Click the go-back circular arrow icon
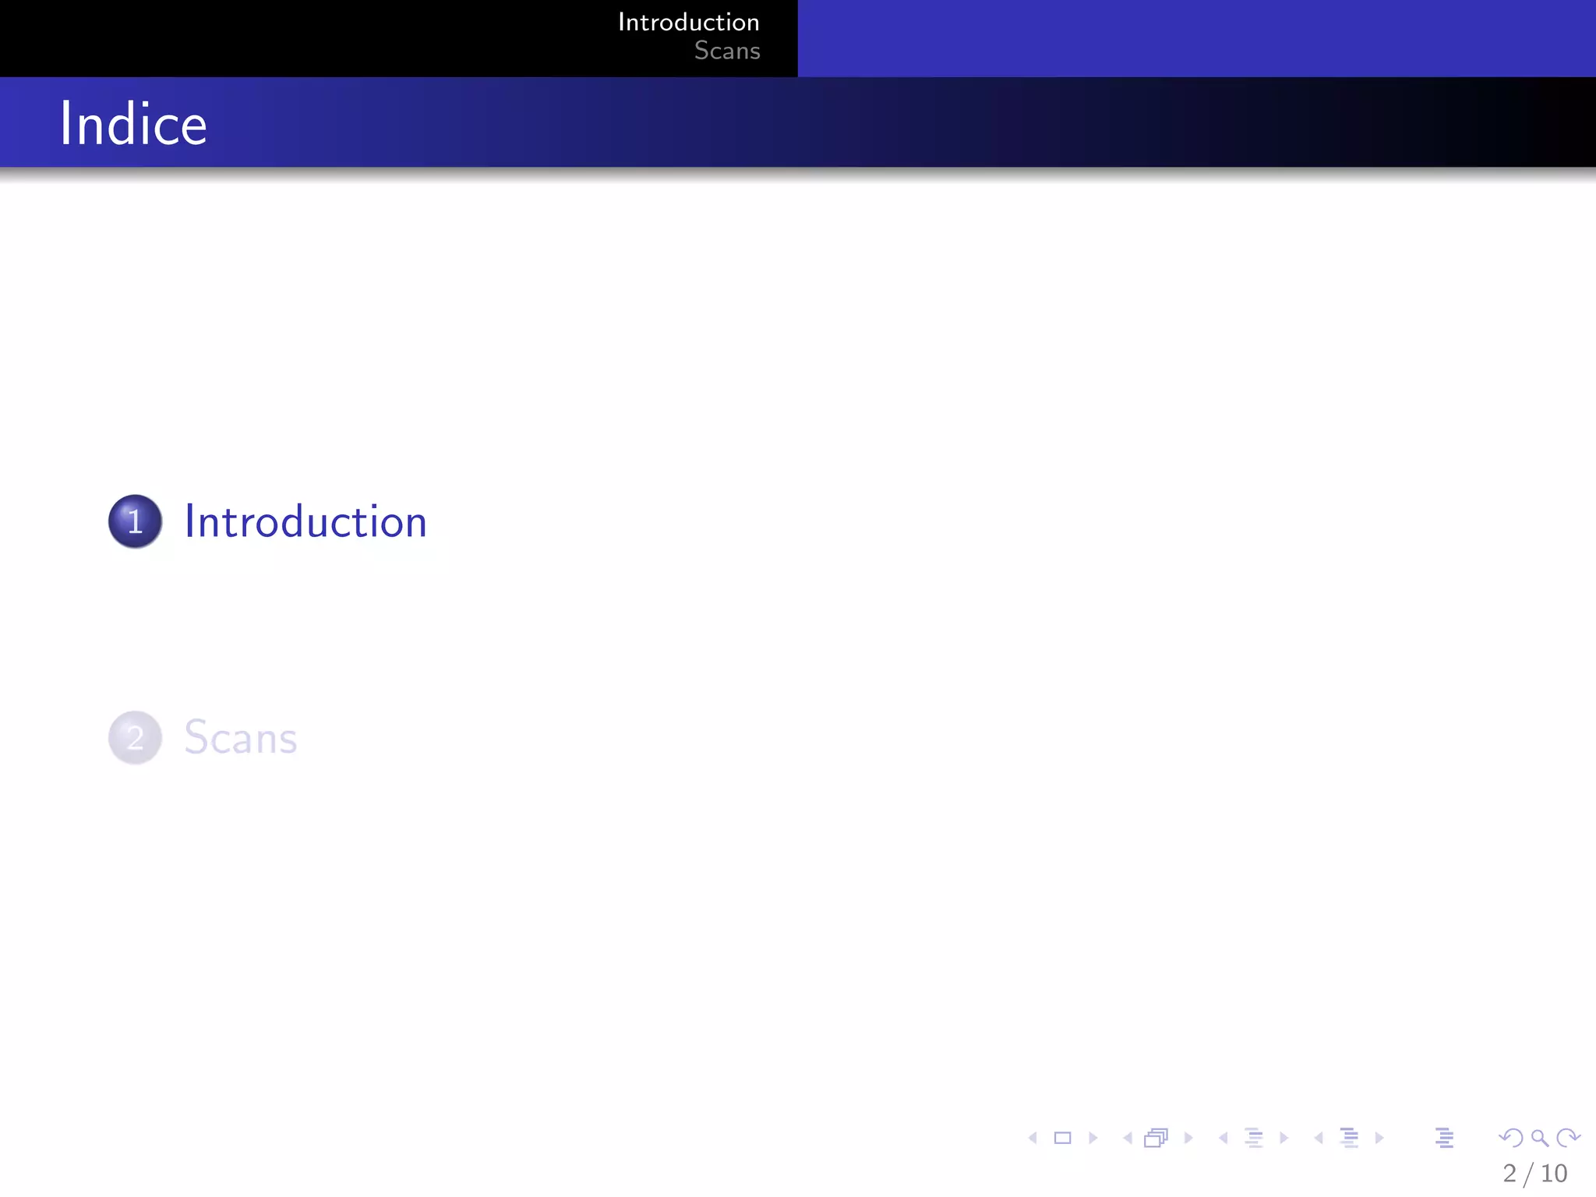 (x=1511, y=1138)
